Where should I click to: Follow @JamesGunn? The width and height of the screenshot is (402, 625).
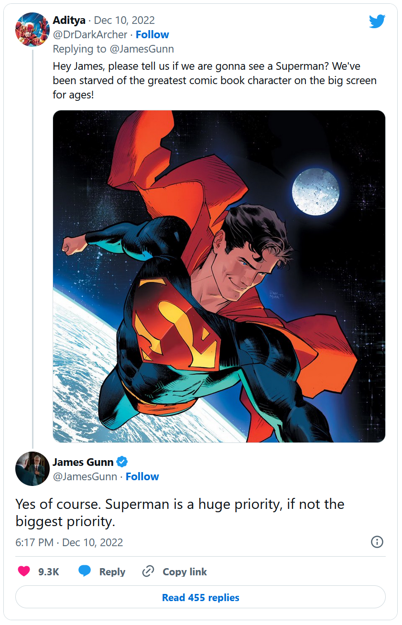[x=142, y=476]
